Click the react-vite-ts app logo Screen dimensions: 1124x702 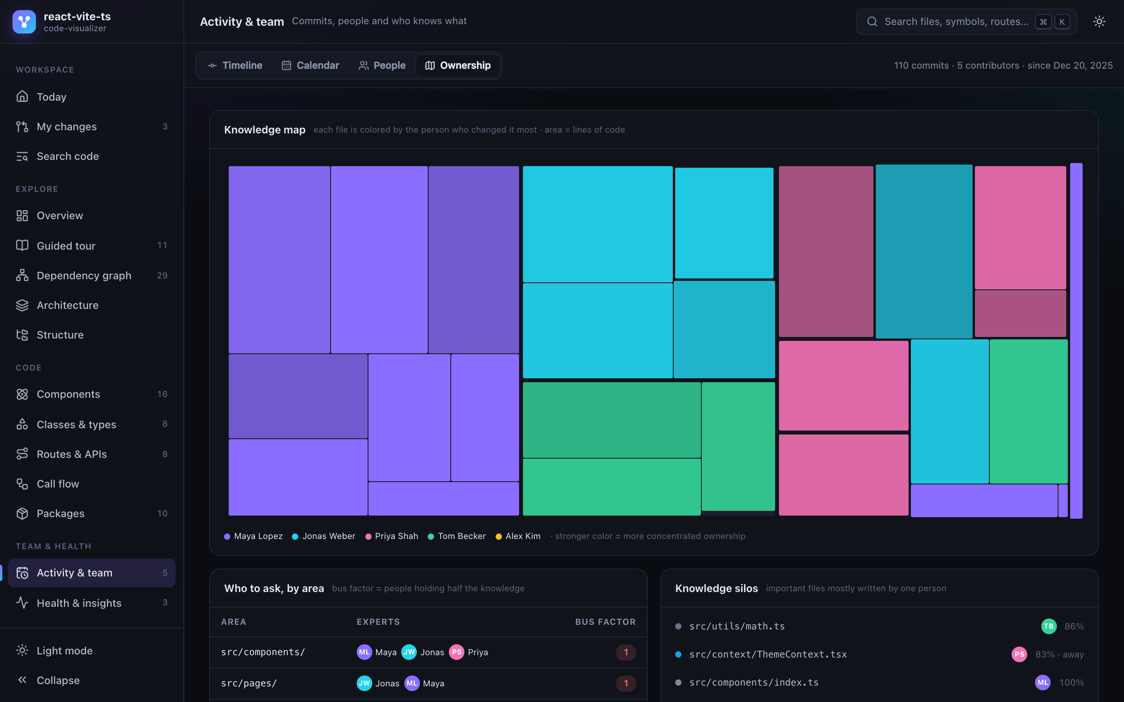point(24,22)
